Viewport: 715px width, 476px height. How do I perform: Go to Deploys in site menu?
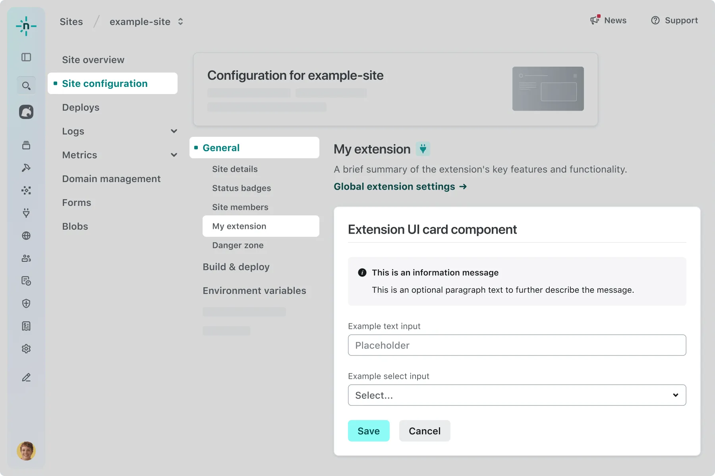81,107
